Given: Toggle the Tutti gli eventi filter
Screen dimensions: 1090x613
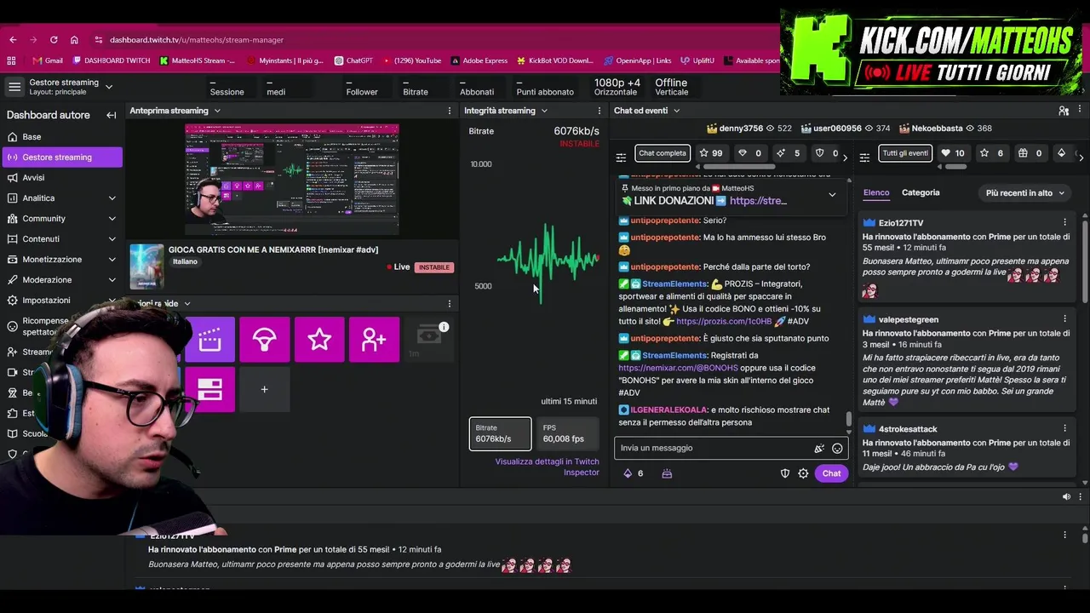Looking at the screenshot, I should (905, 153).
